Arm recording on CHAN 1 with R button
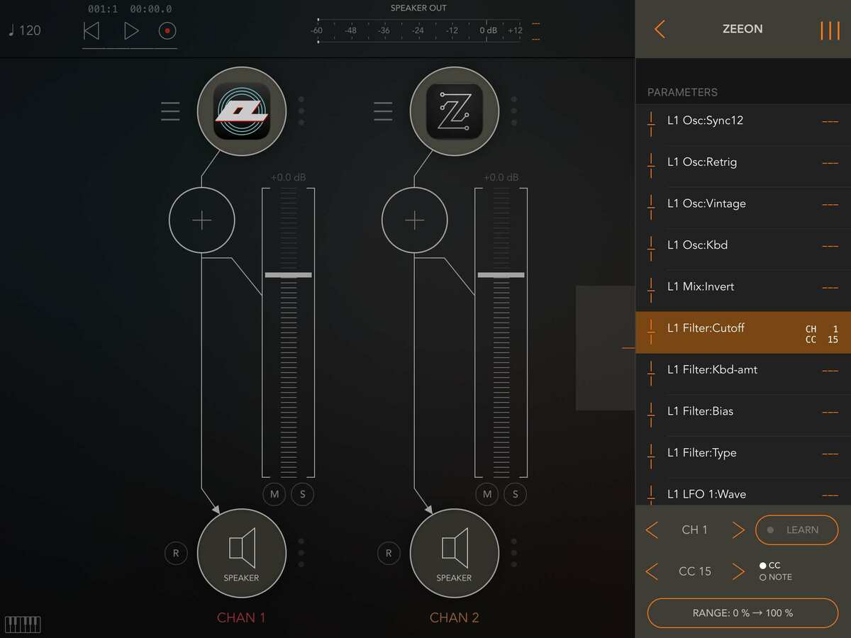 click(x=176, y=553)
